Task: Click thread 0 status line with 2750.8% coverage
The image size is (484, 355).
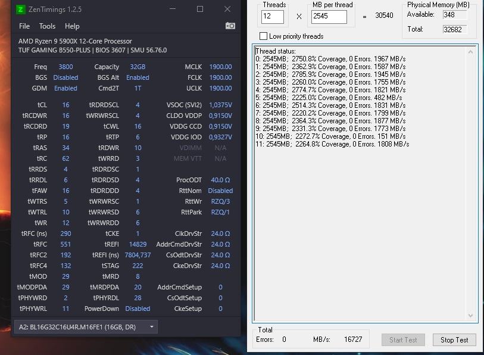Action: (330, 59)
